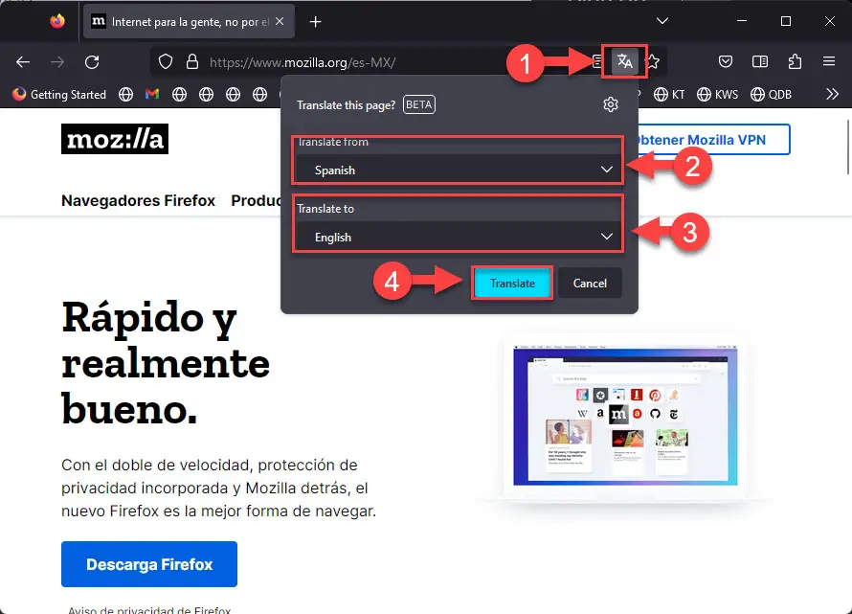Open the Extensions puzzle icon
Image resolution: width=852 pixels, height=614 pixels.
(795, 61)
